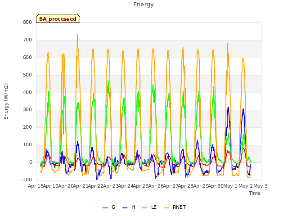Click the RNET legend entry
This screenshot has height=216, width=288.
[x=175, y=207]
